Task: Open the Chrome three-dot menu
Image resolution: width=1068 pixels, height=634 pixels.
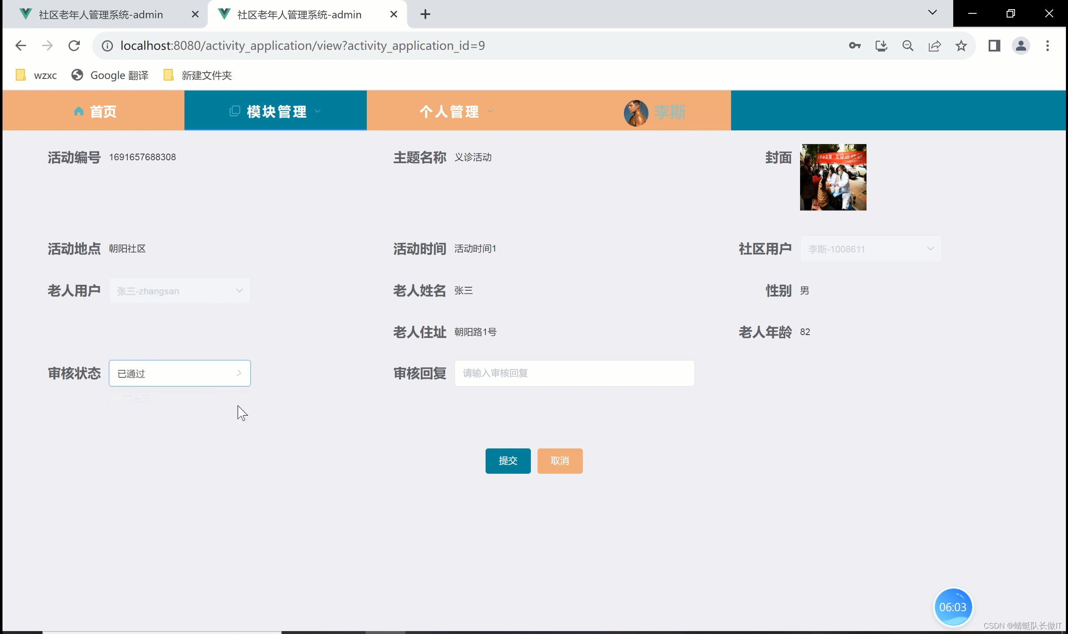Action: [1047, 46]
